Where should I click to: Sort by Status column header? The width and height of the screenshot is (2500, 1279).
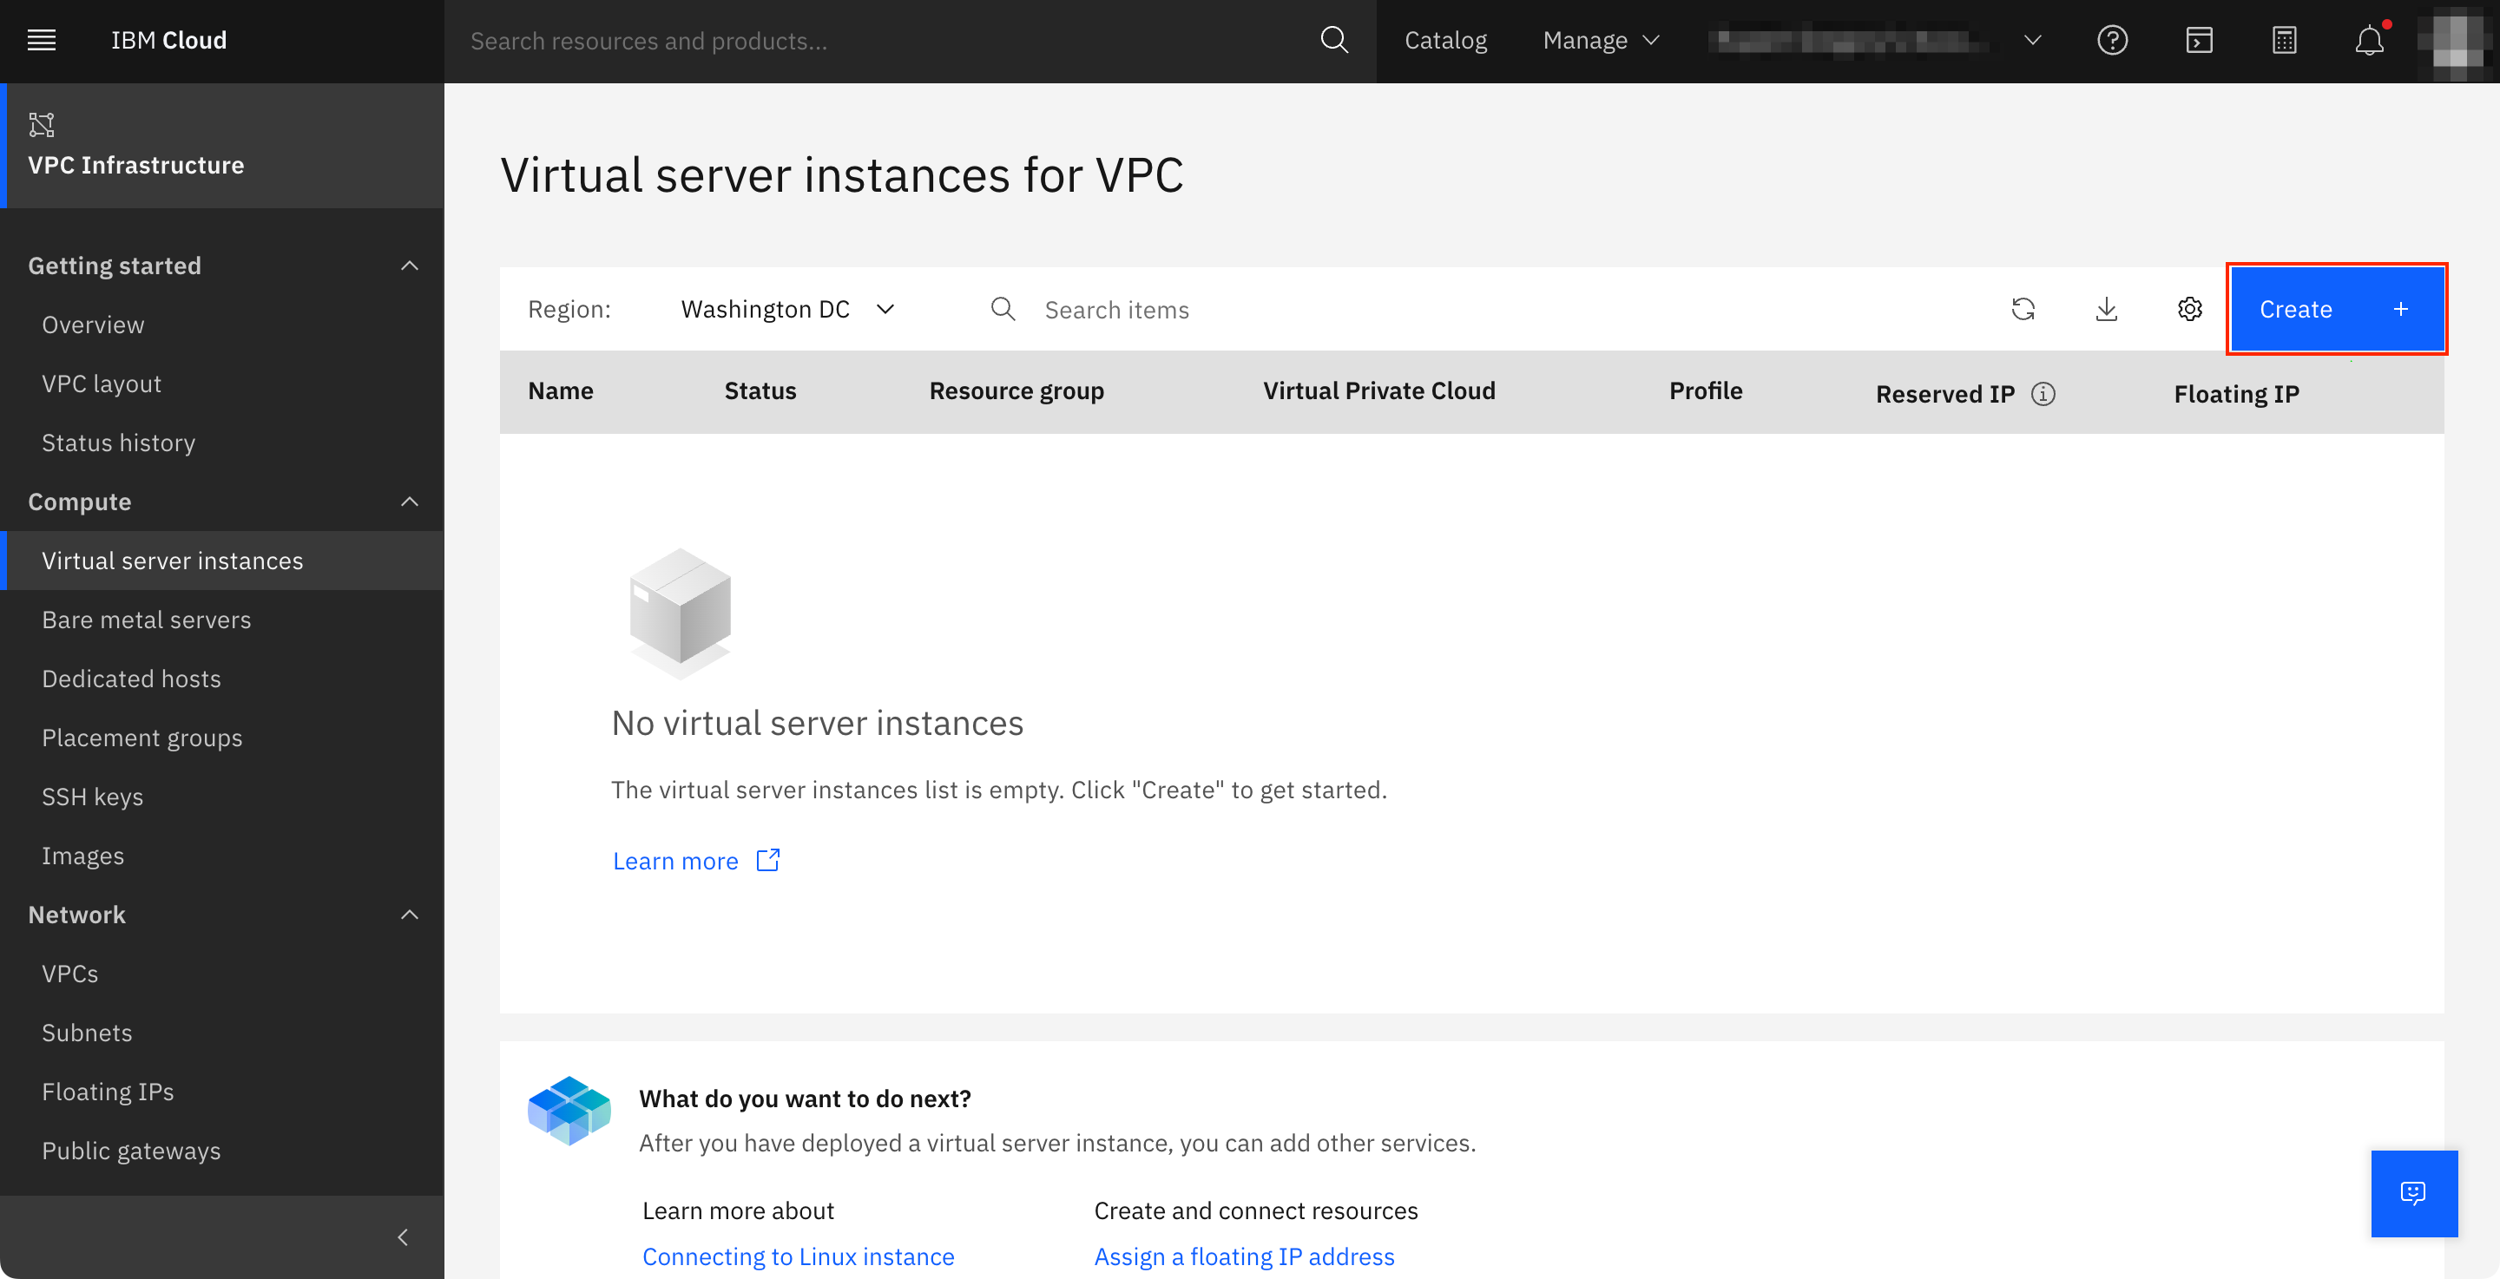760,391
